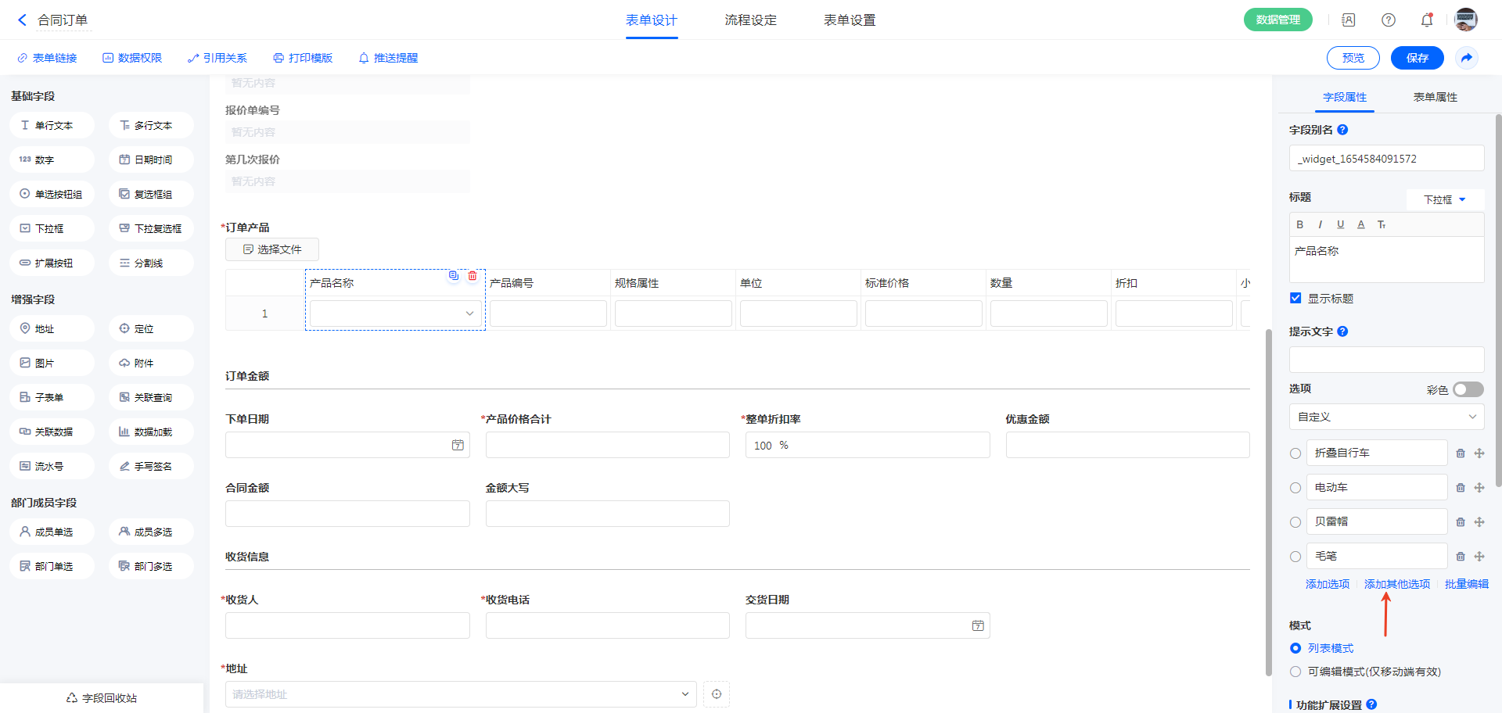Open the calendar icon in 下单日期

tap(458, 446)
